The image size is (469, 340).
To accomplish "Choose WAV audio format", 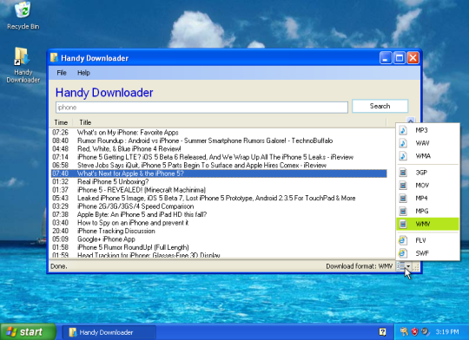I will [427, 143].
